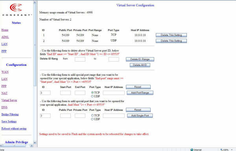This screenshot has width=236, height=151.
Task: Focus the End Port input field
Action: [80, 93]
